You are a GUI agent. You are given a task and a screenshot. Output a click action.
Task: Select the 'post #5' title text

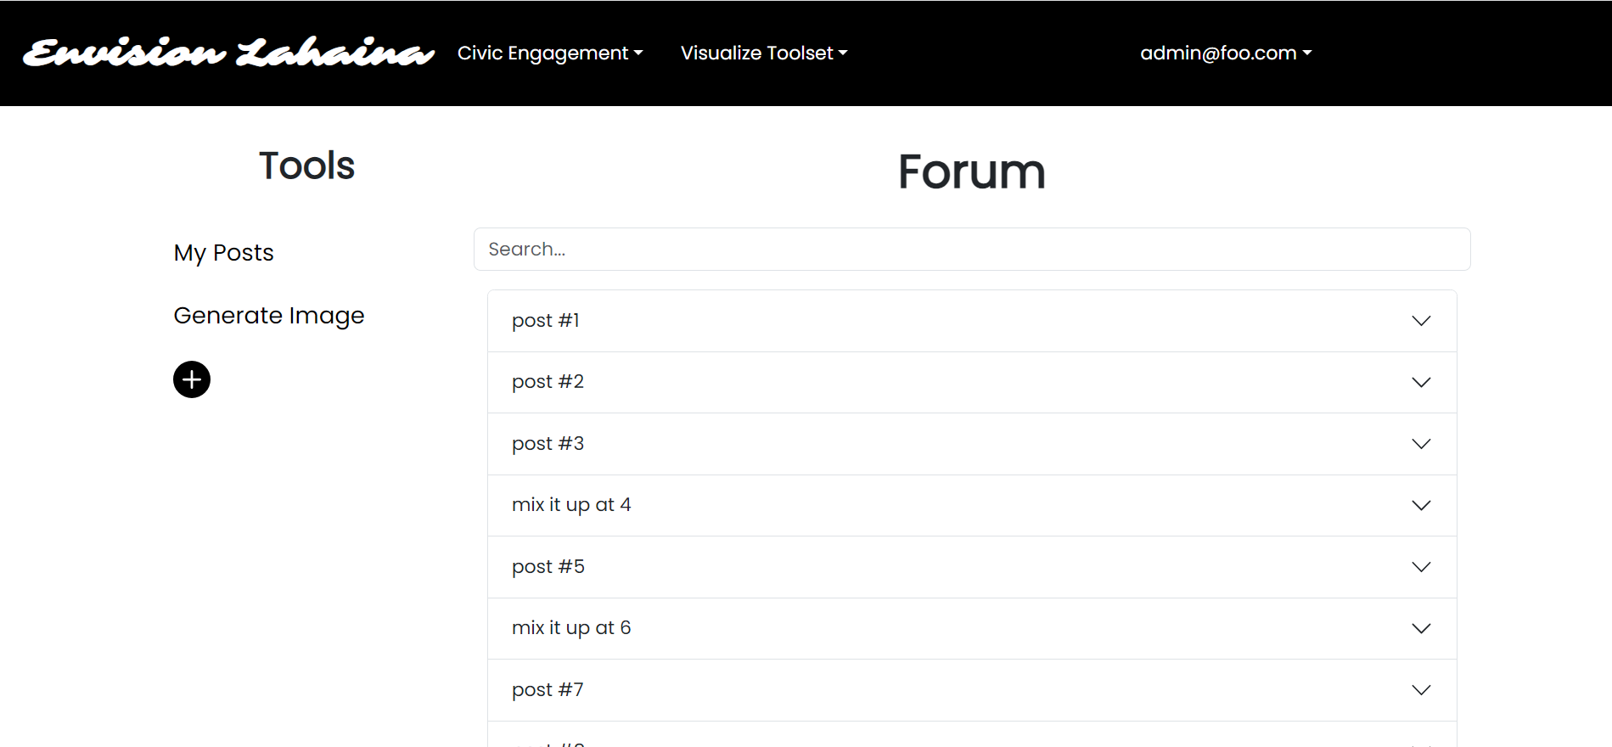click(x=548, y=567)
